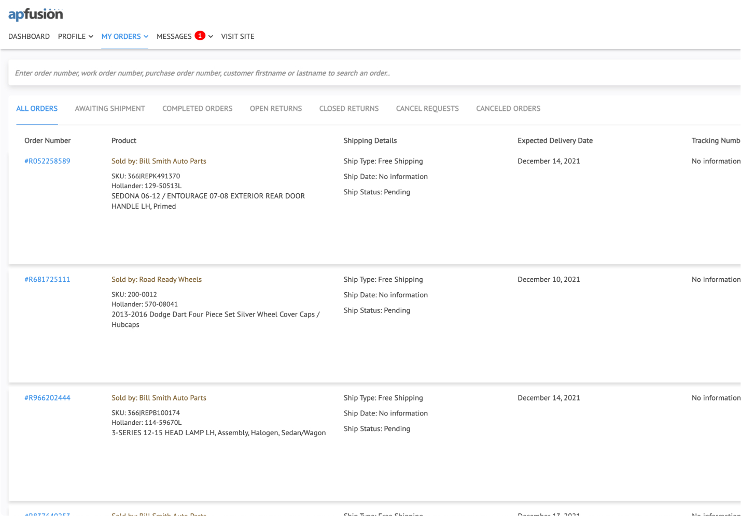Image resolution: width=741 pixels, height=516 pixels.
Task: Open order #R966202444
Action: pos(47,398)
